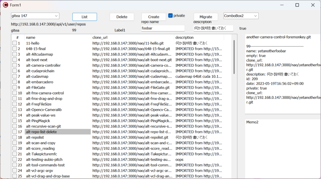Screen dimensions: 321x179
Task: Click the Create button
Action: (x=154, y=17)
